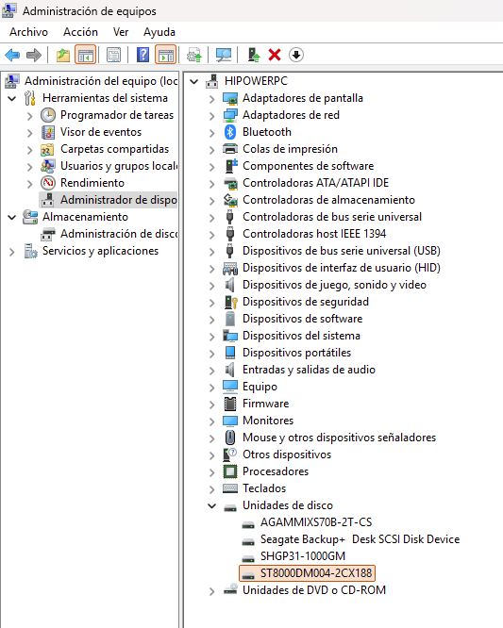Open Administración de discos
The width and height of the screenshot is (503, 628).
(x=119, y=234)
